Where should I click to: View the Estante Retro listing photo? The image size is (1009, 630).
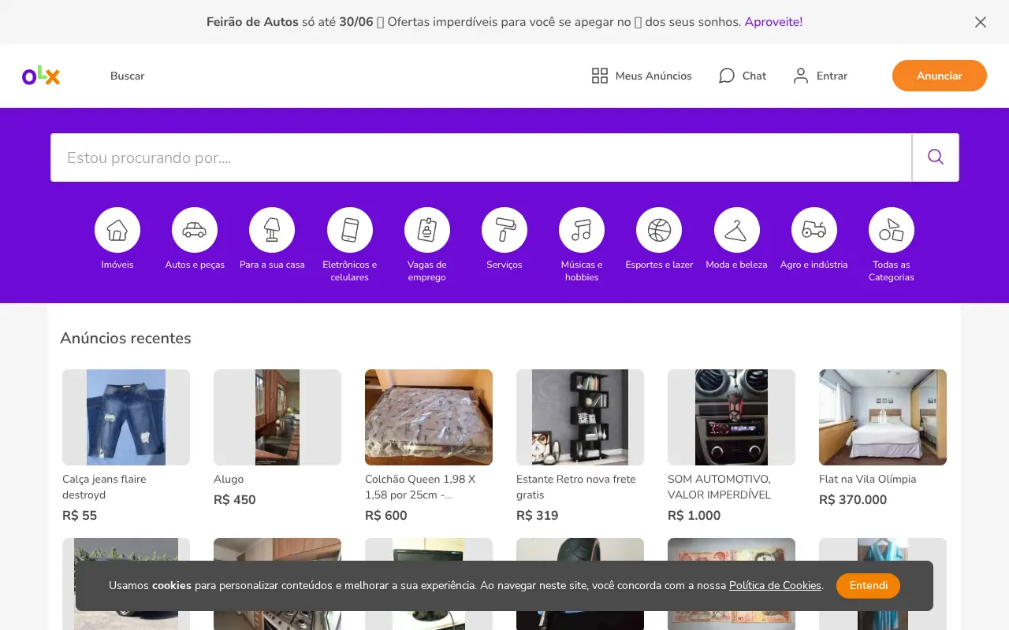click(580, 417)
